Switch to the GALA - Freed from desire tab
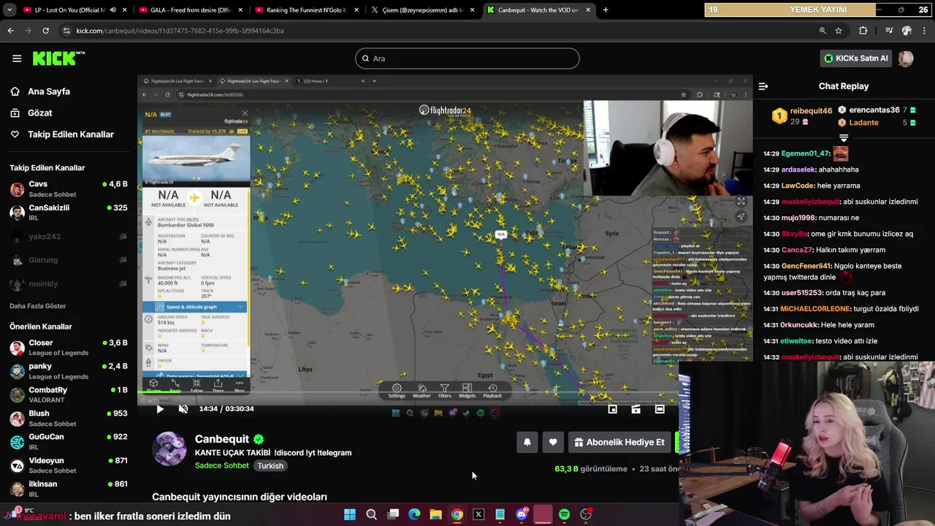Image resolution: width=935 pixels, height=526 pixels. pos(190,10)
